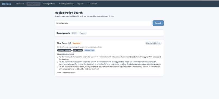This screenshot has height=99, width=219.
Task: Click the Step Therapy tag
Action: coord(78,51)
